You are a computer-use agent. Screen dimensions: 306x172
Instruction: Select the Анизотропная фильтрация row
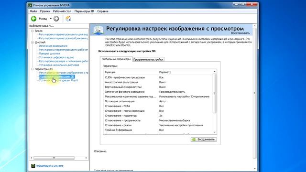click(x=158, y=82)
